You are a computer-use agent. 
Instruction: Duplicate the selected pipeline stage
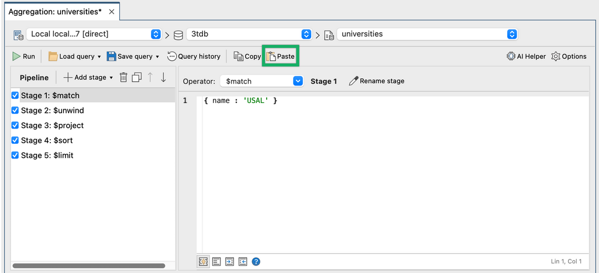point(137,77)
